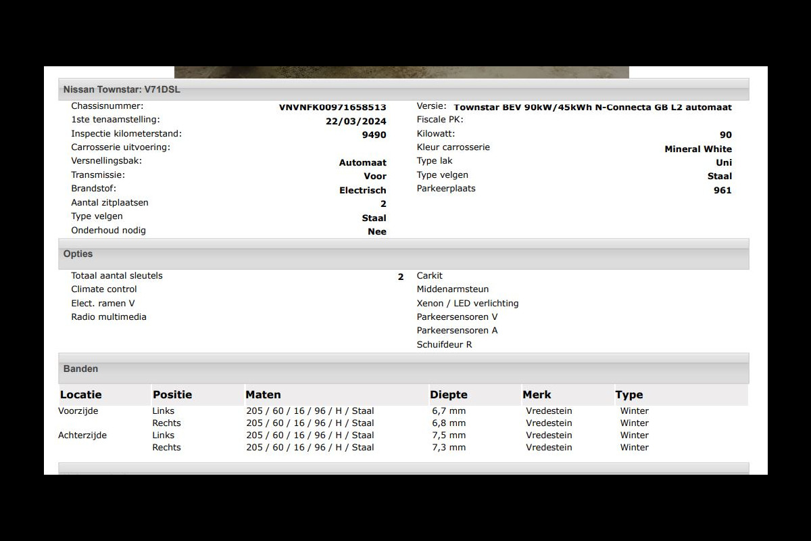This screenshot has height=541, width=811.
Task: Sort tyres by Diepte column header
Action: 449,395
